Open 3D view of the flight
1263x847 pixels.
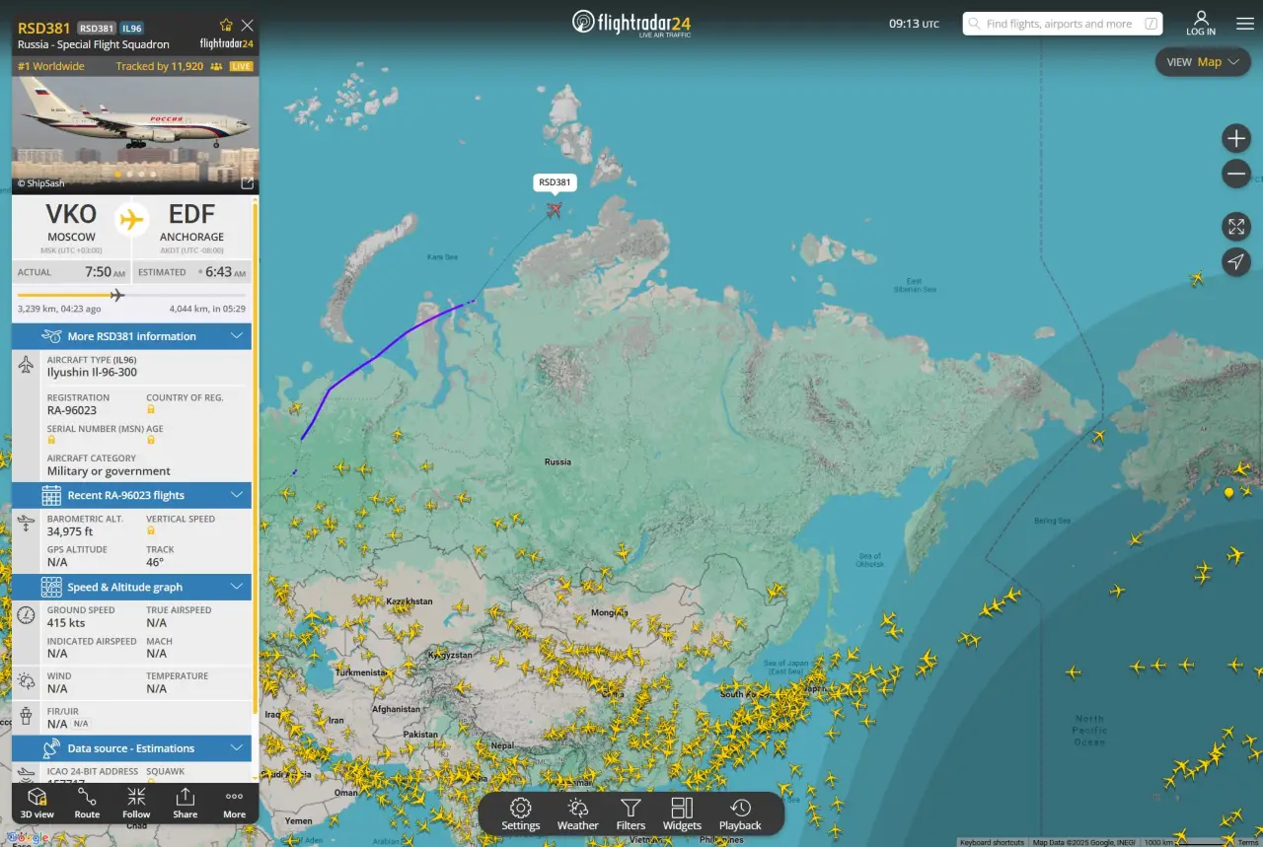click(x=37, y=803)
